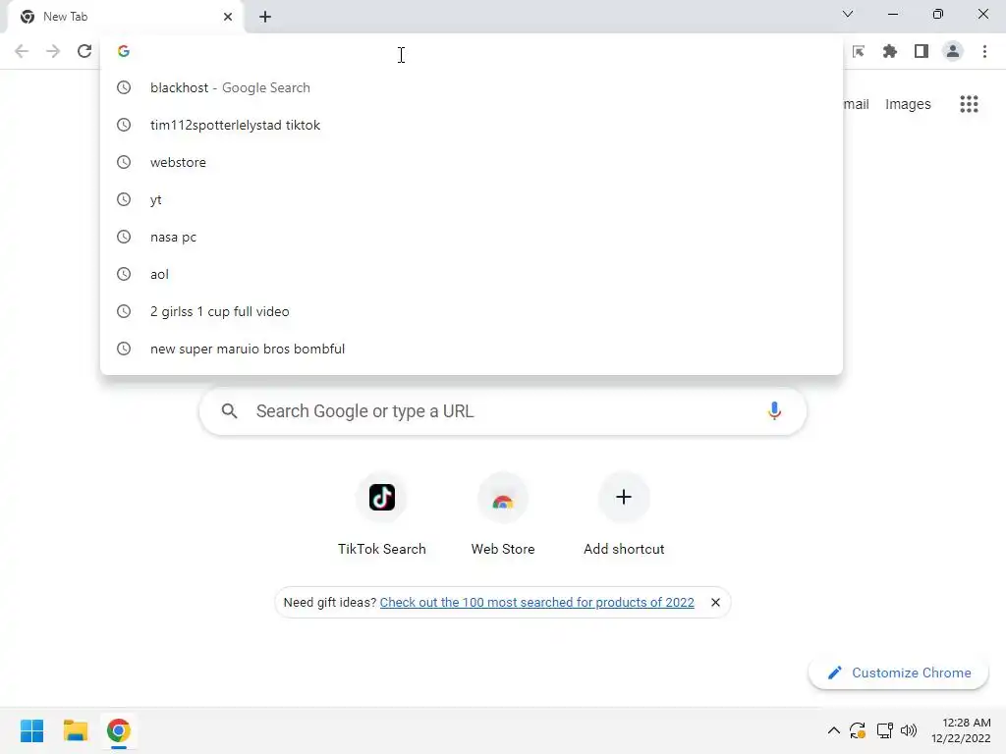Focus the Search Google or type a URL box
Image resolution: width=1006 pixels, height=754 pixels.
503,411
